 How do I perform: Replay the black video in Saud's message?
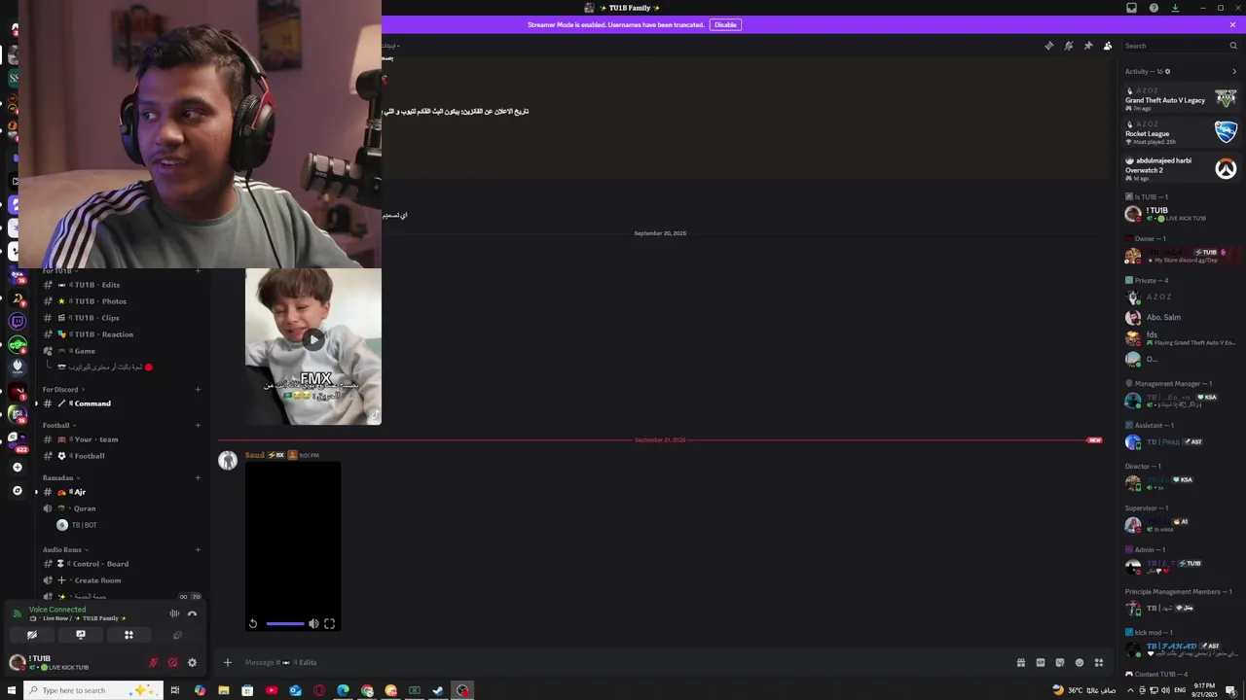tap(253, 624)
